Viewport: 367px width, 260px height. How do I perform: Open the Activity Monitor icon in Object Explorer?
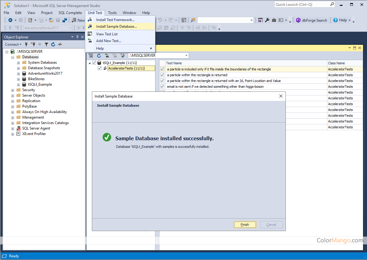click(x=60, y=44)
